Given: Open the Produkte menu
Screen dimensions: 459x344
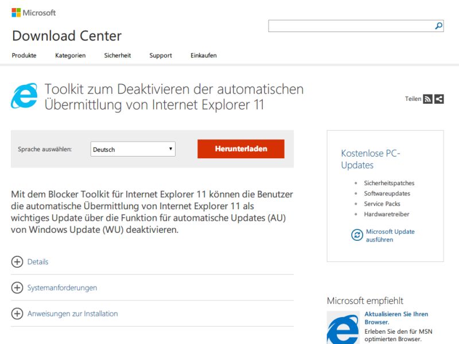Looking at the screenshot, I should coord(24,56).
